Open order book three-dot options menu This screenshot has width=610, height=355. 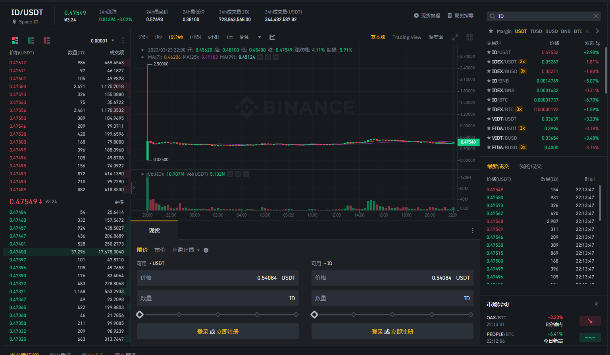pos(123,40)
